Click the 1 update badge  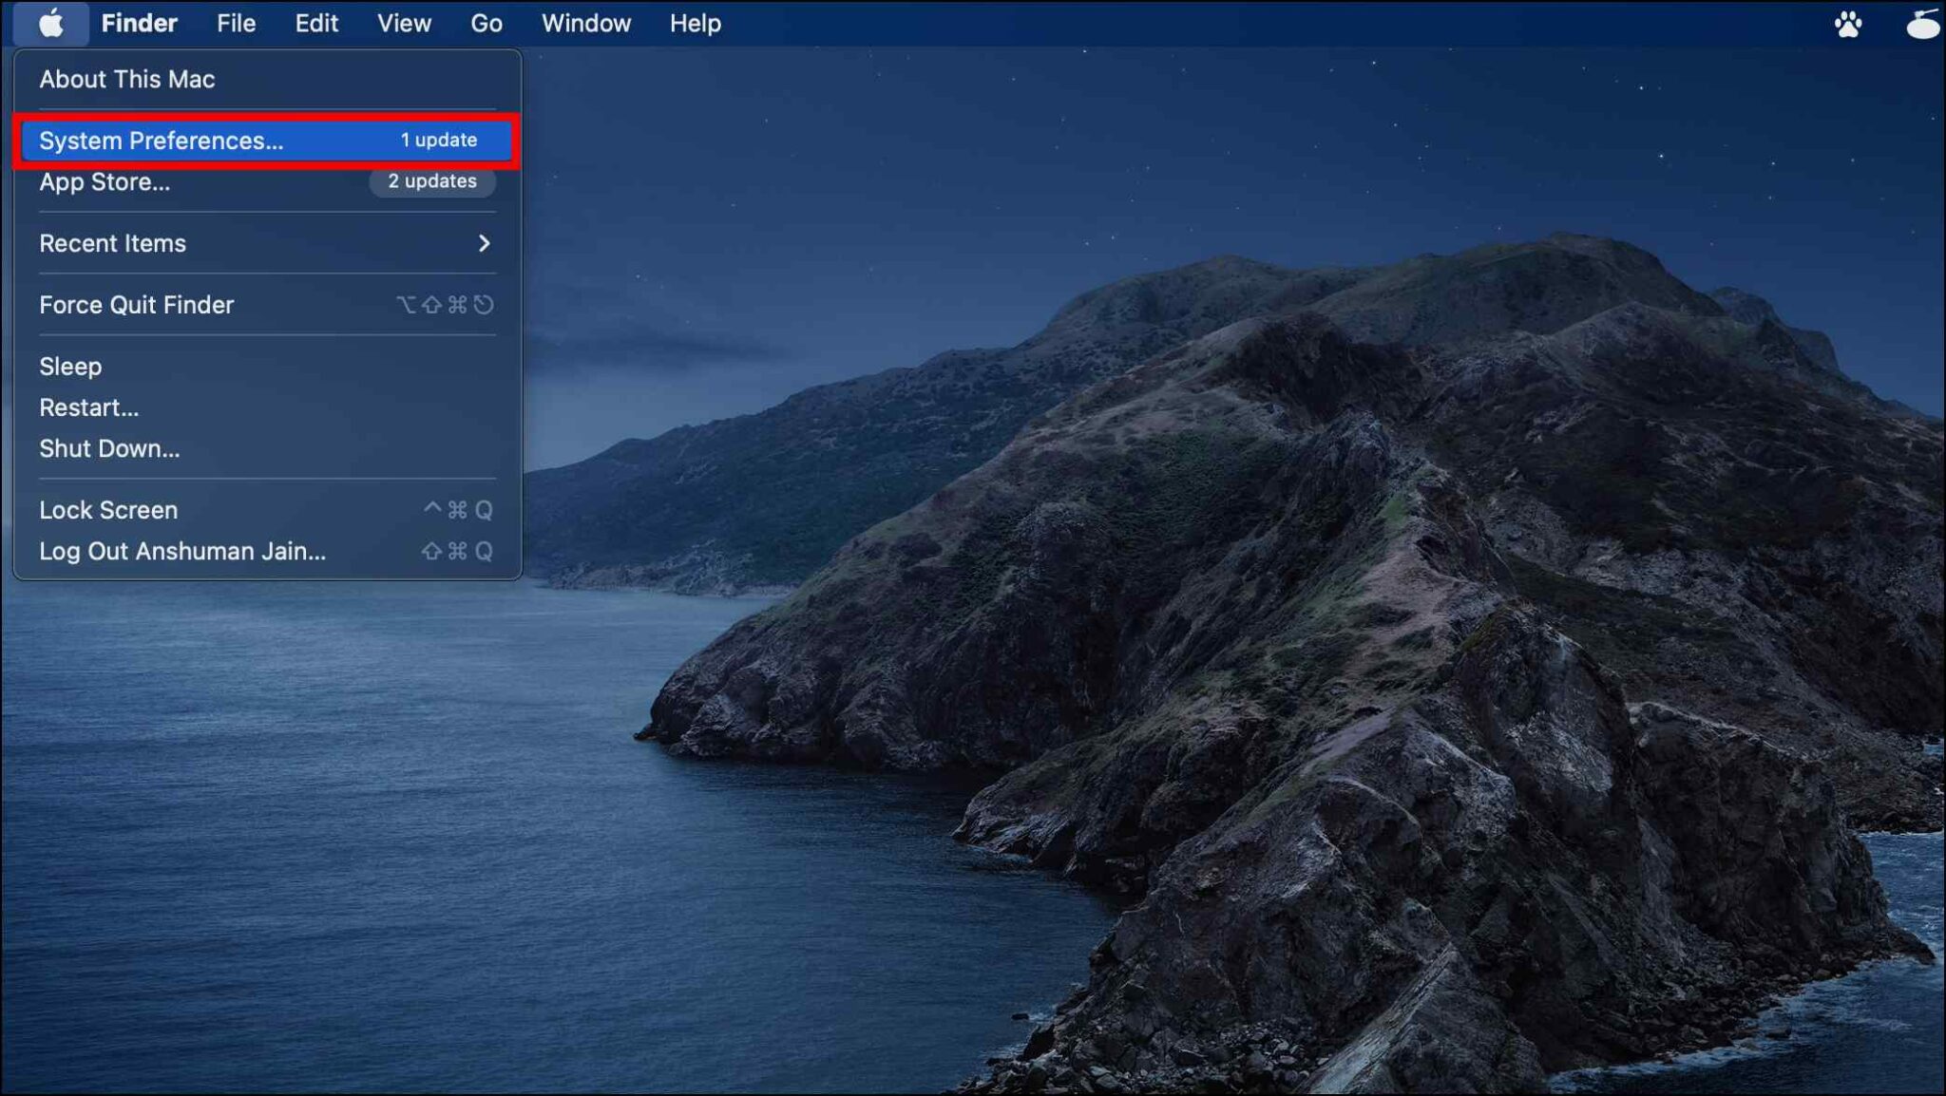438,141
